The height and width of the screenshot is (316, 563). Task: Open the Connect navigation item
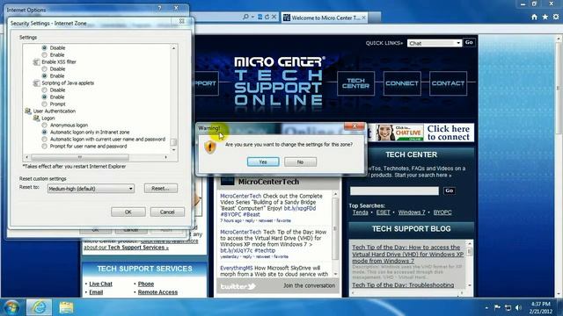click(402, 83)
